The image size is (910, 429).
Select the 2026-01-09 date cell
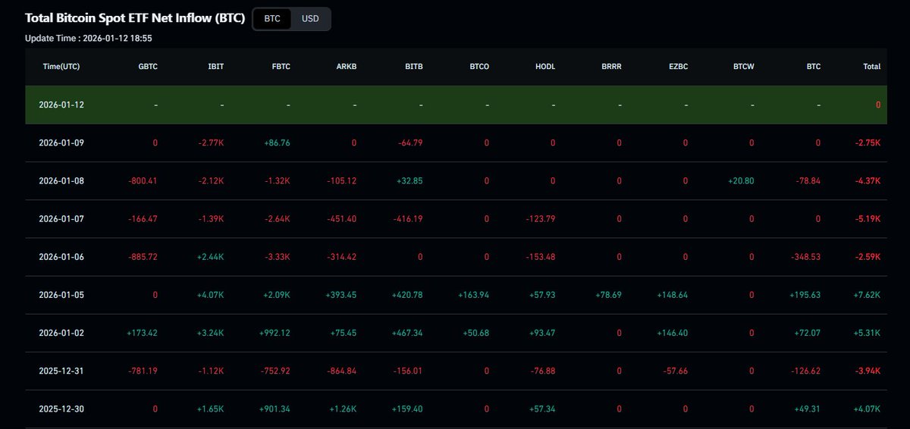pyautogui.click(x=61, y=142)
